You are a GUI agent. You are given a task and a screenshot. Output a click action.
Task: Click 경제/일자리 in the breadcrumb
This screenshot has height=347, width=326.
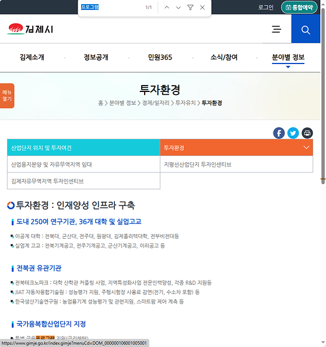click(156, 103)
